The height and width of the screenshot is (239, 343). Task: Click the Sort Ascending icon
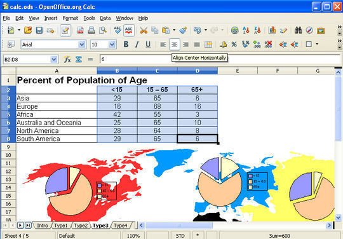coord(246,31)
